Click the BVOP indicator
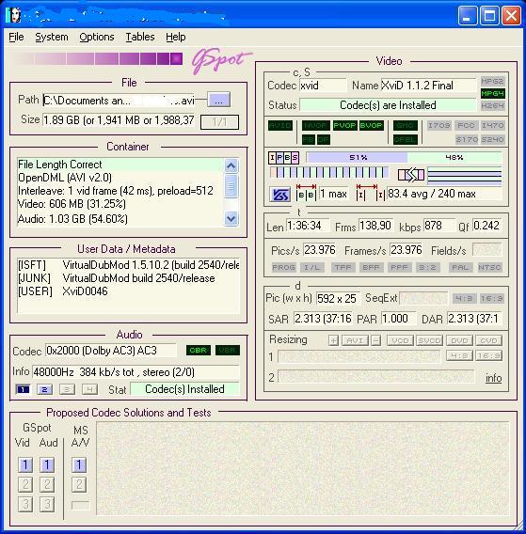Screen dimensions: 526x534 372,126
